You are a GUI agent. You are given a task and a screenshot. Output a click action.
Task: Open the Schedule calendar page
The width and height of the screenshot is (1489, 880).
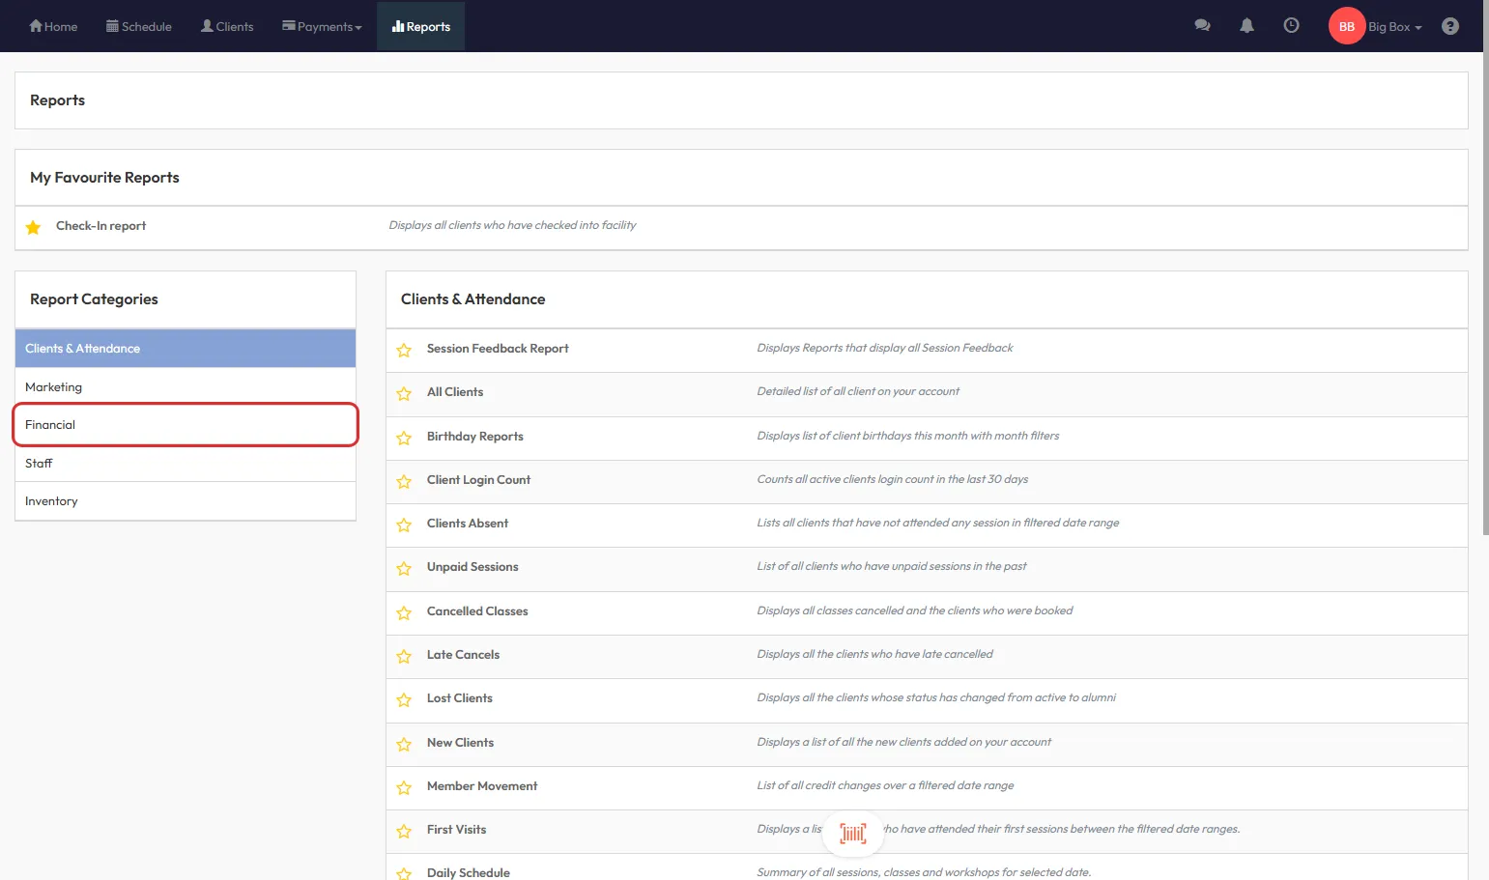139,26
